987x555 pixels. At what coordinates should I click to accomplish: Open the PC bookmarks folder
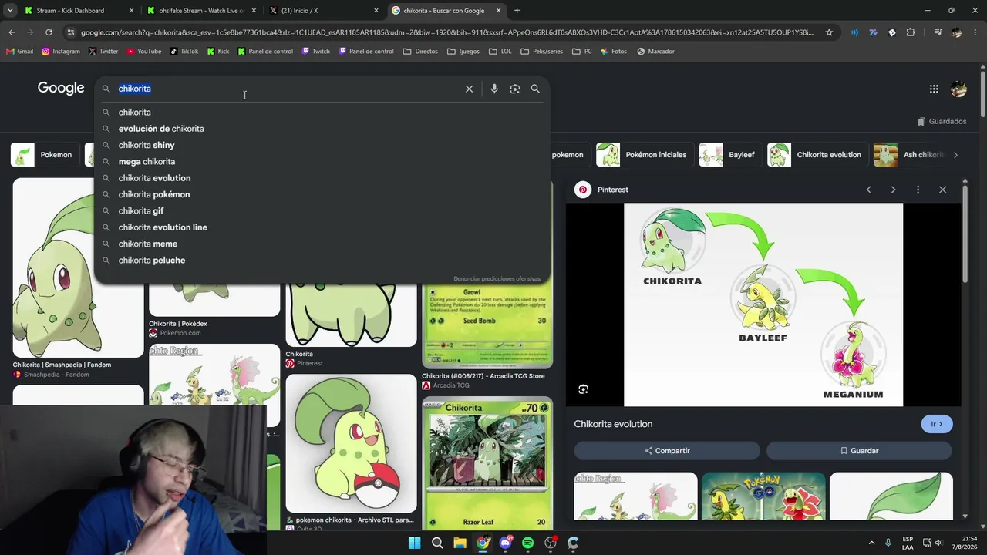[x=582, y=52]
